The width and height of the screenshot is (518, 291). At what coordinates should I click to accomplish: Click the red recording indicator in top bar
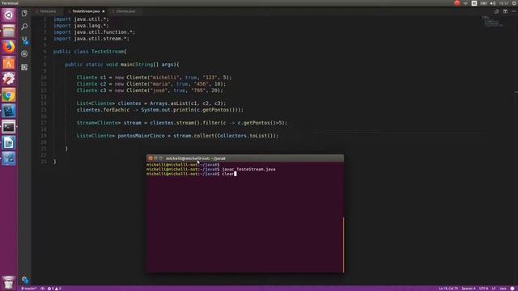(x=456, y=3)
